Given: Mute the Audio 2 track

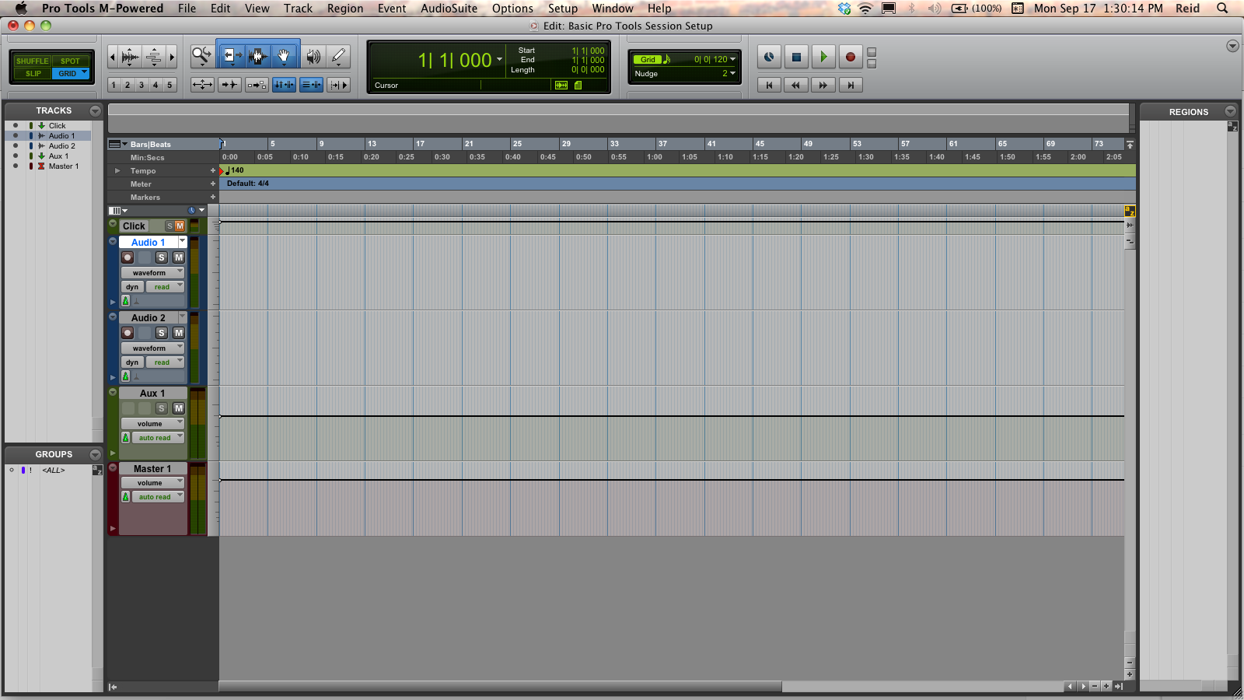Looking at the screenshot, I should [179, 332].
